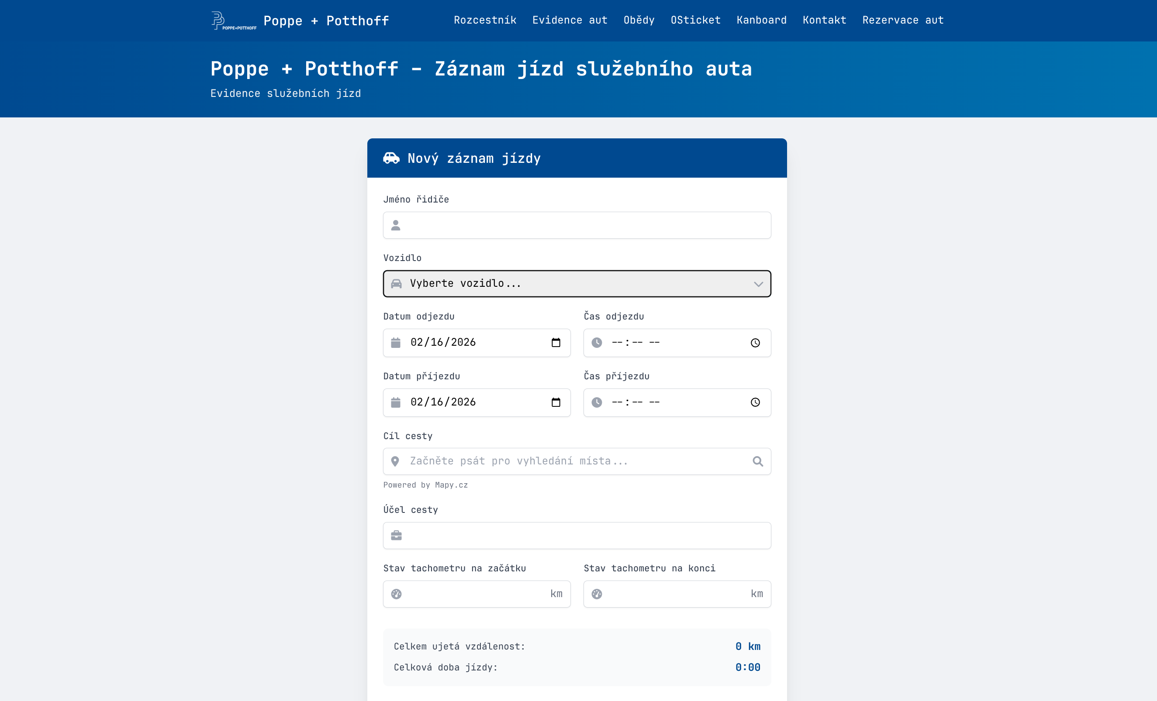Click the Poppe+Potthoff logo icon

[x=234, y=21]
